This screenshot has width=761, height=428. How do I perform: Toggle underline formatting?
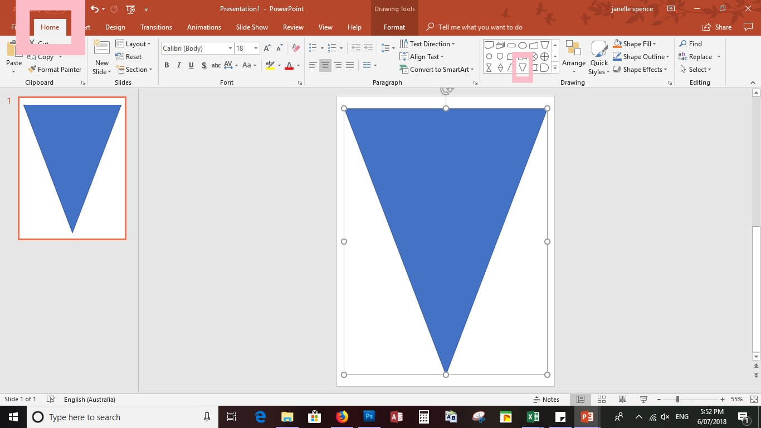point(191,65)
